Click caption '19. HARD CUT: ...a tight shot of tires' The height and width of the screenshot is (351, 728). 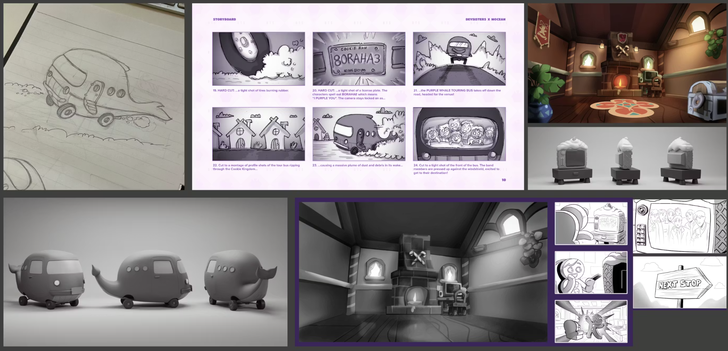[x=251, y=91]
